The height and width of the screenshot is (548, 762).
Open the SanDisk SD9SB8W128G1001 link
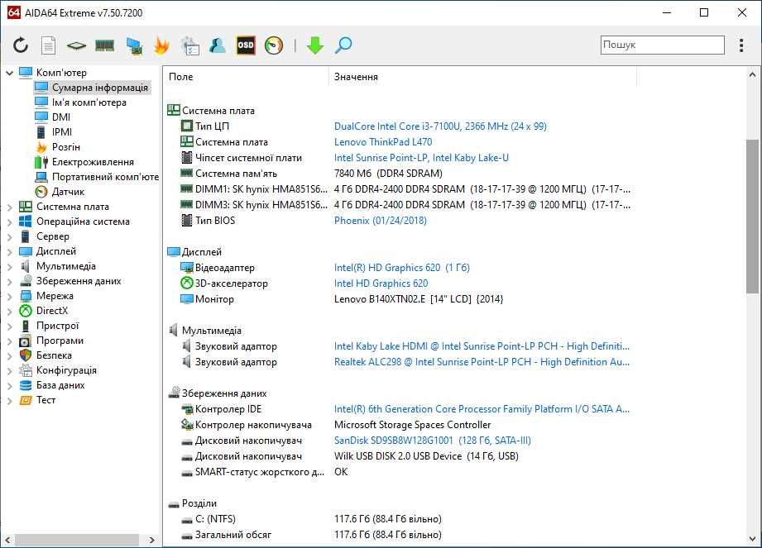coord(433,441)
